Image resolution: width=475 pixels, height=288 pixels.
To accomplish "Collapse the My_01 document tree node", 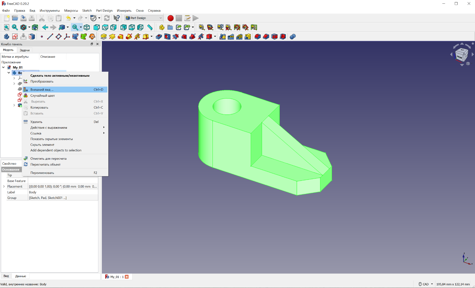I will (3, 67).
